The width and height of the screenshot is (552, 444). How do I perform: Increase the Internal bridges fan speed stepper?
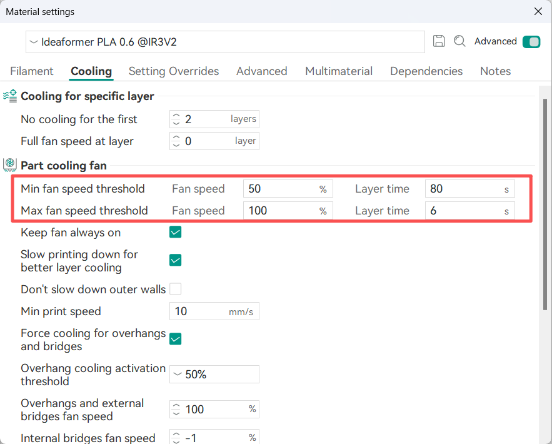[176, 435]
